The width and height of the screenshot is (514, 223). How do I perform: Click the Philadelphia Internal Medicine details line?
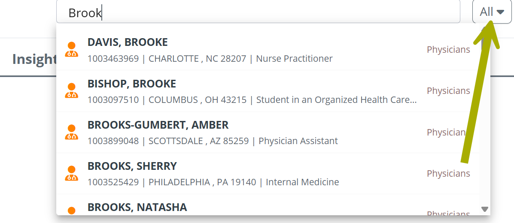pos(213,182)
